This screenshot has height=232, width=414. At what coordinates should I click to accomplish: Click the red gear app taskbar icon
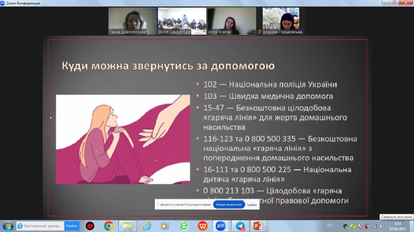pos(90,226)
